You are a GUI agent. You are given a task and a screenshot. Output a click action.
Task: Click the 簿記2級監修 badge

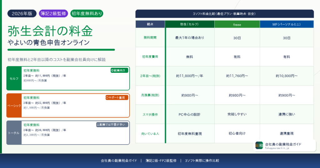tap(53, 14)
